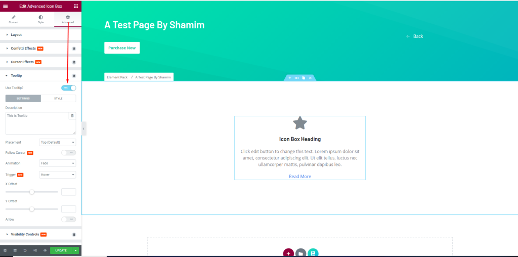Image resolution: width=518 pixels, height=257 pixels.
Task: Click the dynamic tags icon in Description
Action: 72,116
